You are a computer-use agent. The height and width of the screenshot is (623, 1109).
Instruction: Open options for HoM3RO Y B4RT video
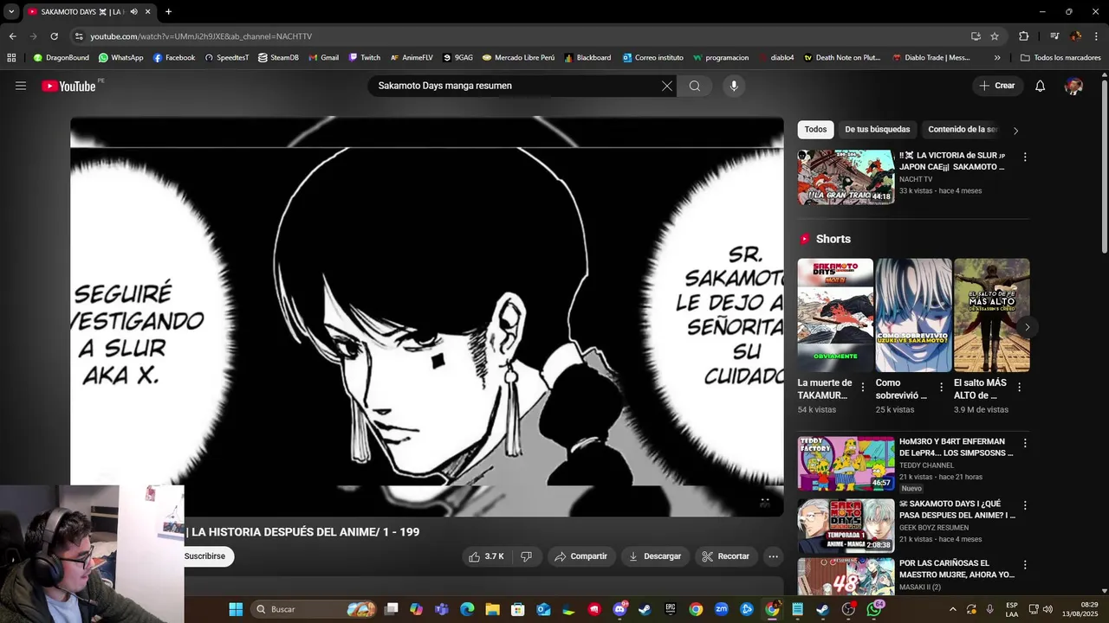click(1025, 443)
